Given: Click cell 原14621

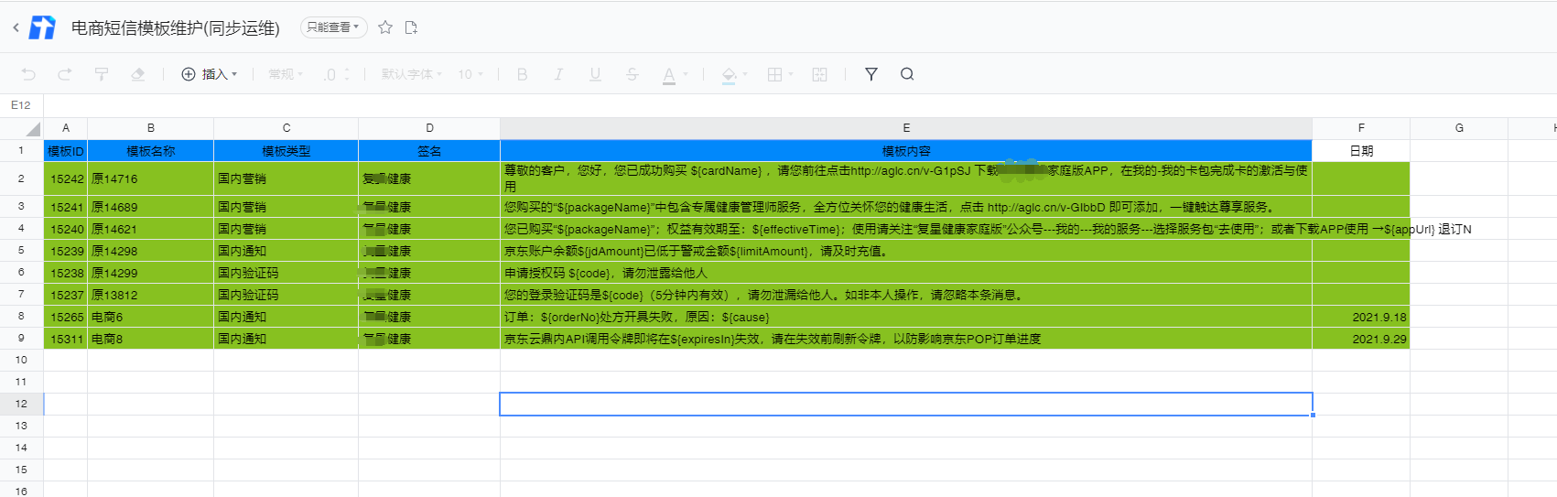Looking at the screenshot, I should (x=151, y=229).
